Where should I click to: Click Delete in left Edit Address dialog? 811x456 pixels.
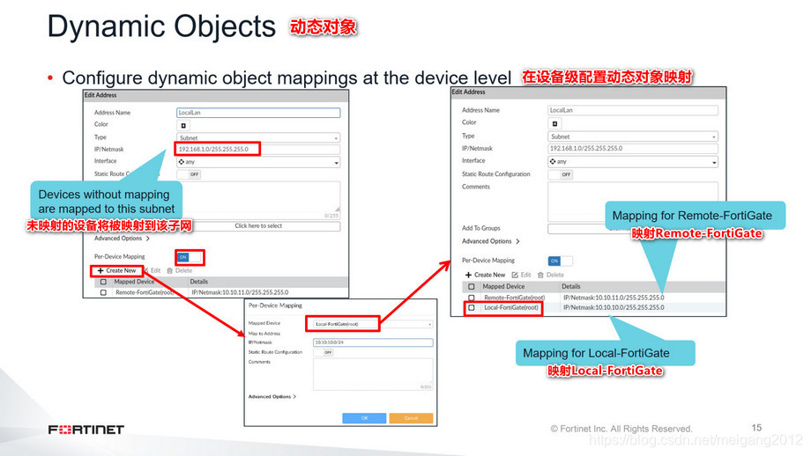pyautogui.click(x=180, y=270)
